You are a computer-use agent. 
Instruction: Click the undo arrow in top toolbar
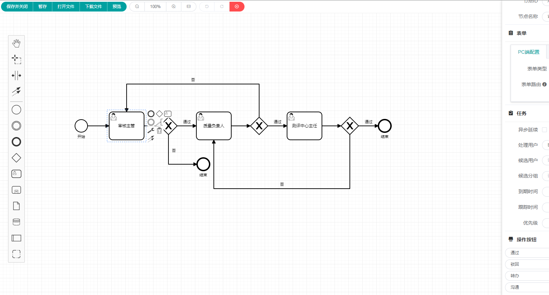(207, 7)
